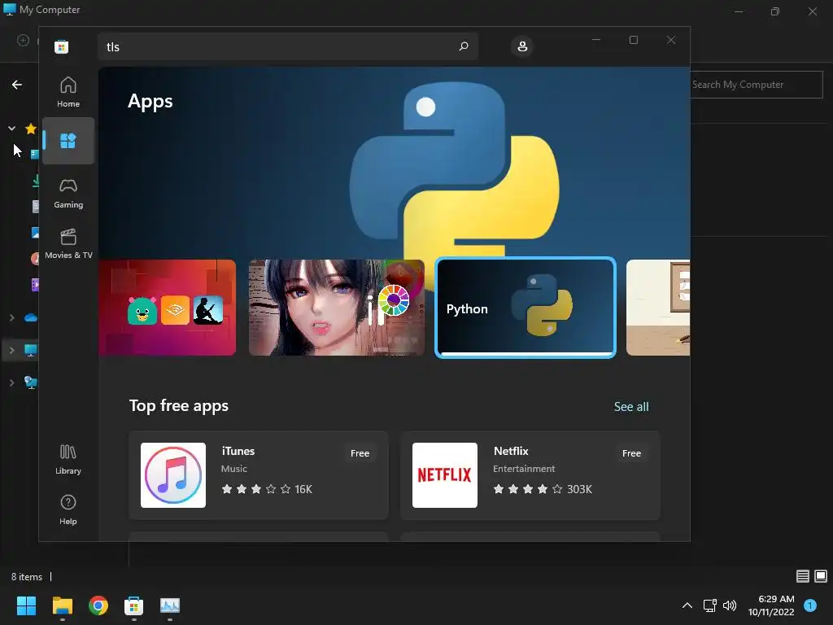The width and height of the screenshot is (833, 625).
Task: Show hidden system tray icons
Action: (x=687, y=605)
